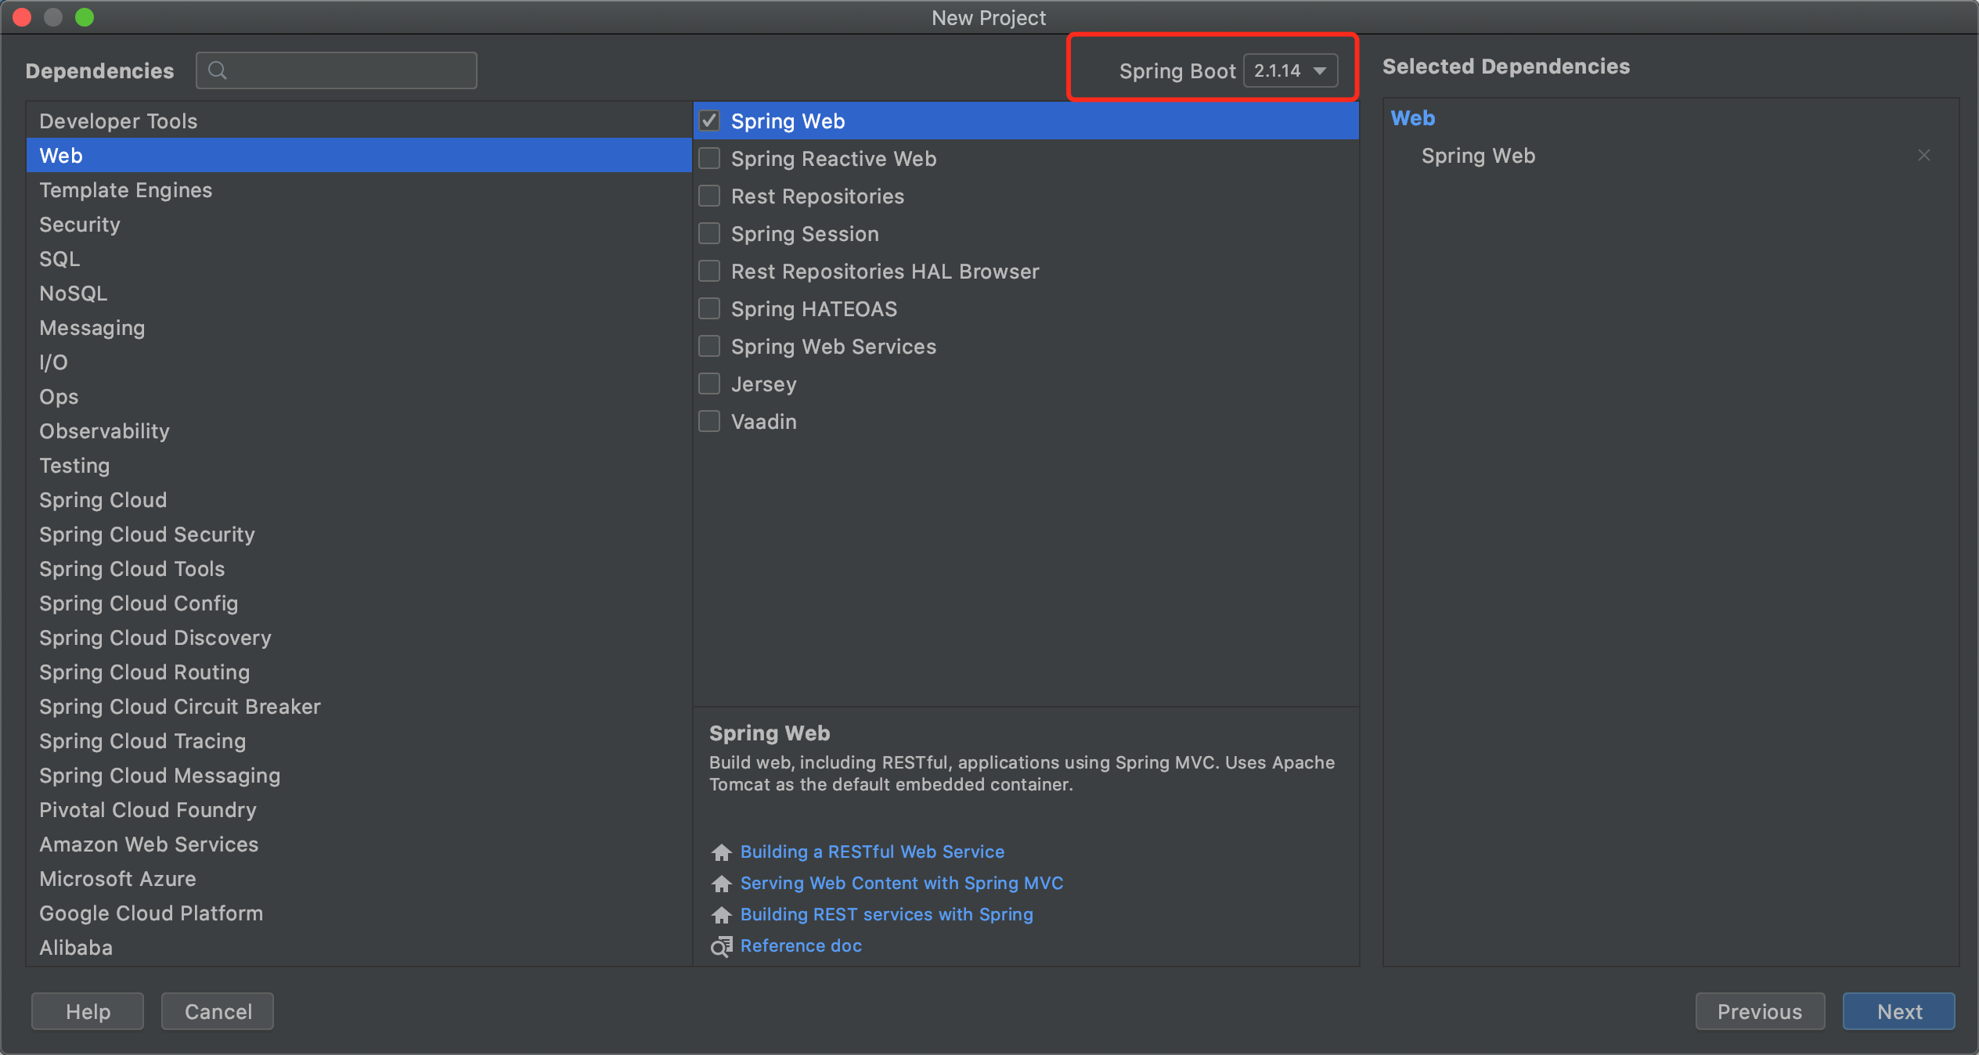This screenshot has width=1979, height=1055.
Task: Proceed with the Next button
Action: coord(1899,1011)
